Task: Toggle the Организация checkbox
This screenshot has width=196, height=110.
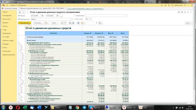Action: click(75, 16)
